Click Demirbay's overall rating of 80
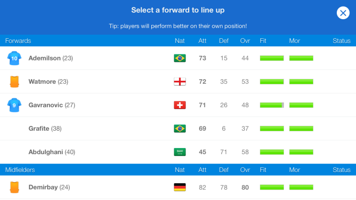The height and width of the screenshot is (200, 356). (x=245, y=187)
